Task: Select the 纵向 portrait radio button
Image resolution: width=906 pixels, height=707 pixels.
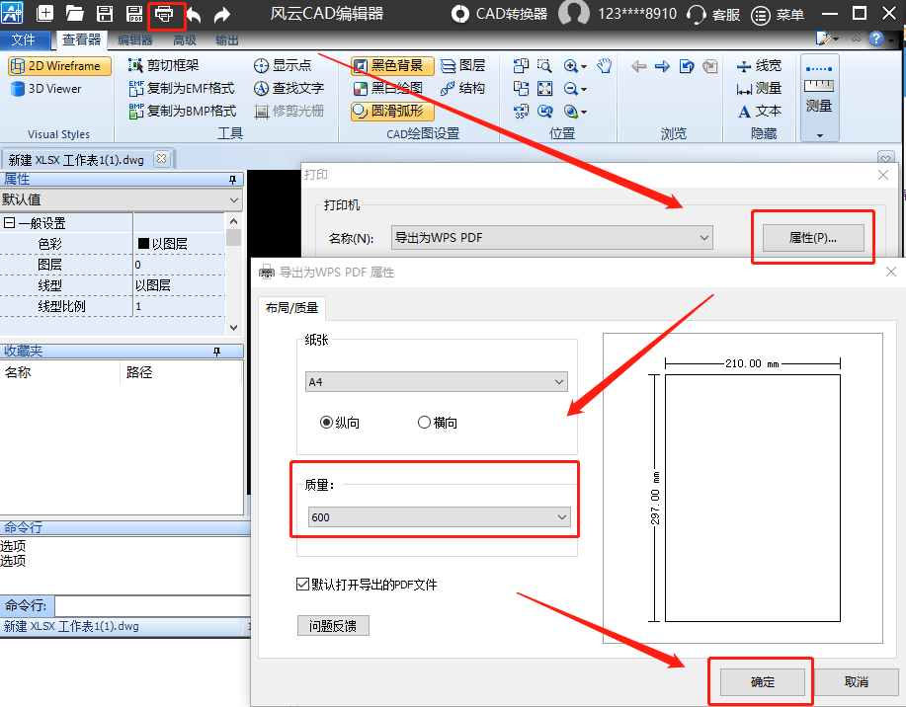Action: point(326,423)
